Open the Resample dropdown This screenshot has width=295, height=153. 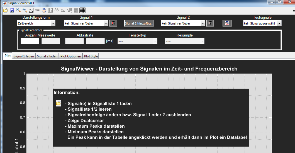click(x=185, y=41)
